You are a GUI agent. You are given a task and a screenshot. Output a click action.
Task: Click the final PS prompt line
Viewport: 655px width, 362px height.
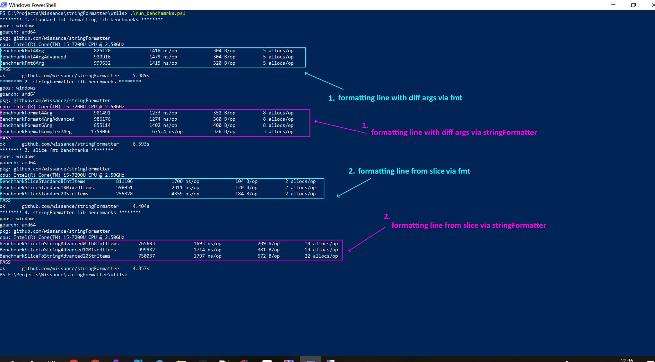pos(64,275)
